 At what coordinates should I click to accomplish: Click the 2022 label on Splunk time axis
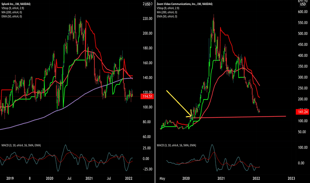click(x=129, y=178)
